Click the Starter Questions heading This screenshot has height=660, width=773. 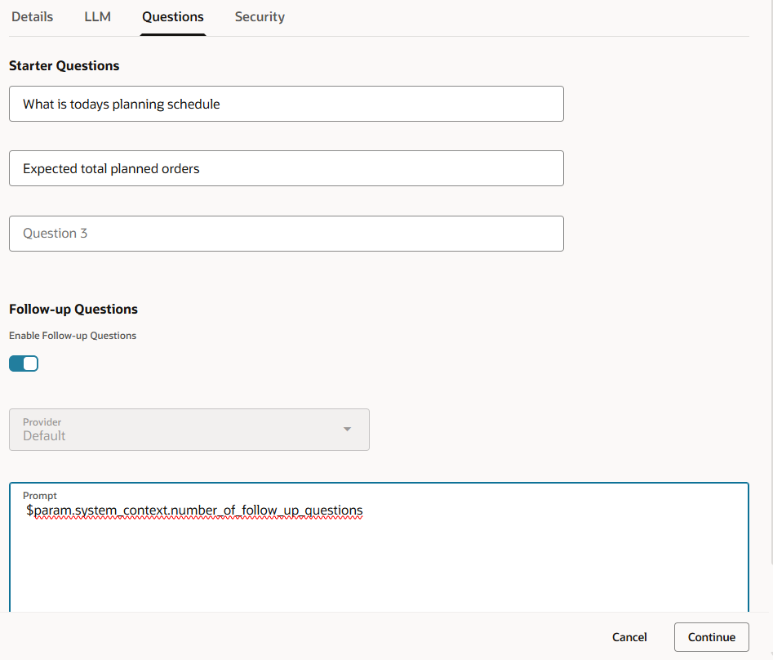click(x=64, y=65)
